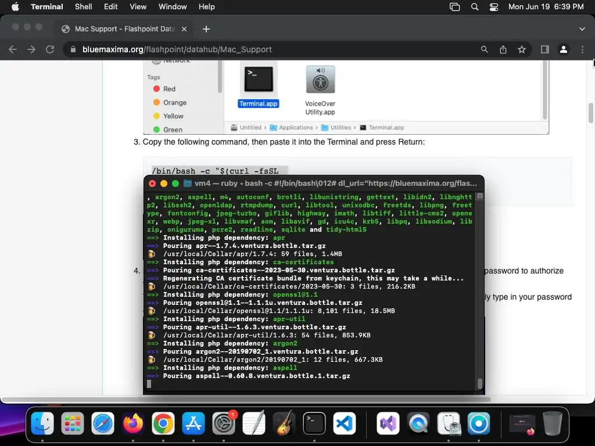Open System Settings from the Dock
This screenshot has height=446, width=595.
point(224,423)
